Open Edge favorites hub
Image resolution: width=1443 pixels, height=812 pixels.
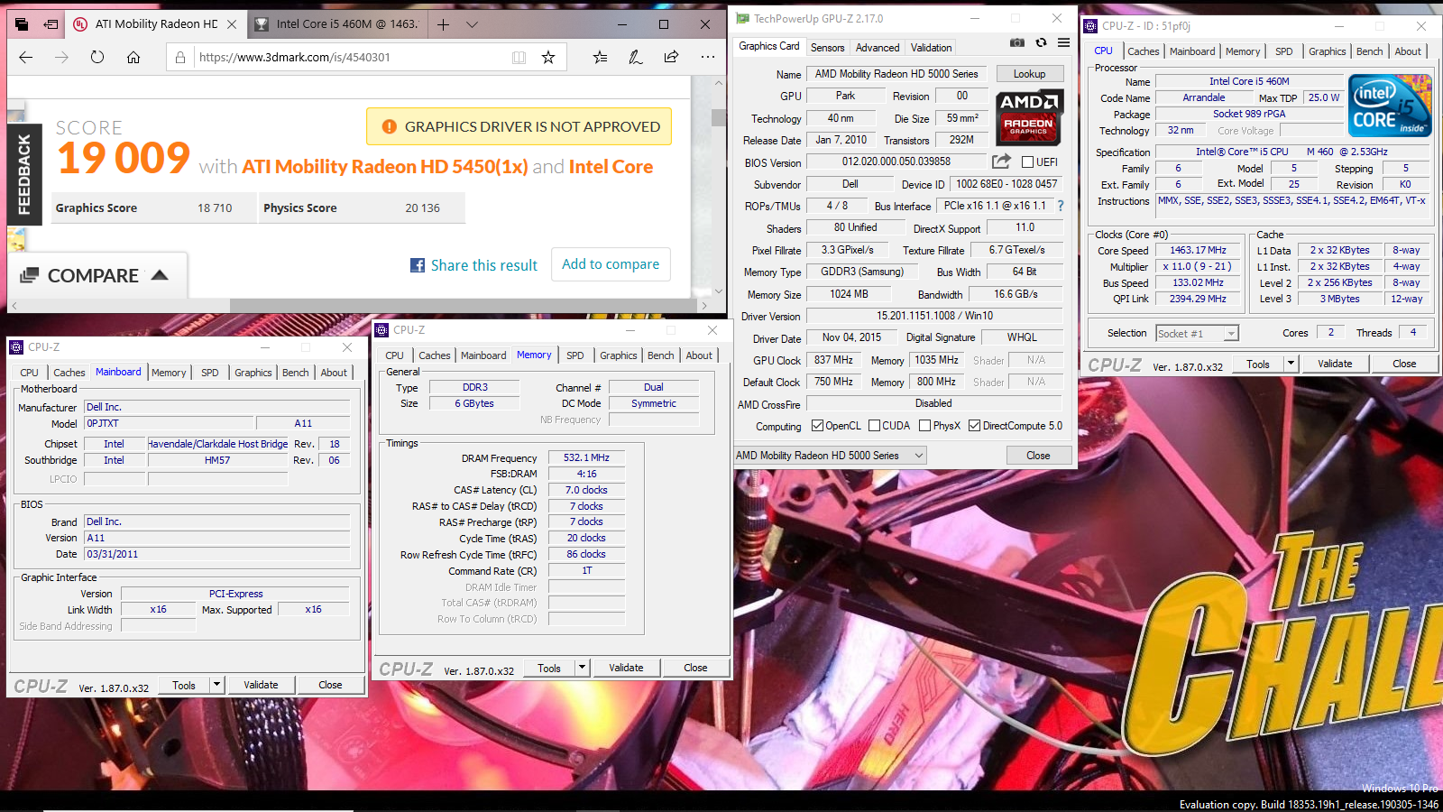coord(600,57)
